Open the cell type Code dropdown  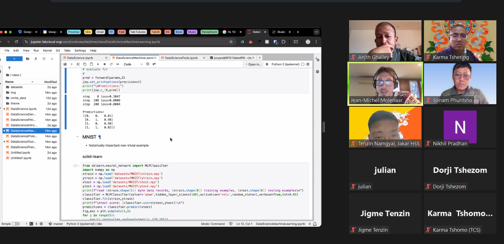(133, 64)
